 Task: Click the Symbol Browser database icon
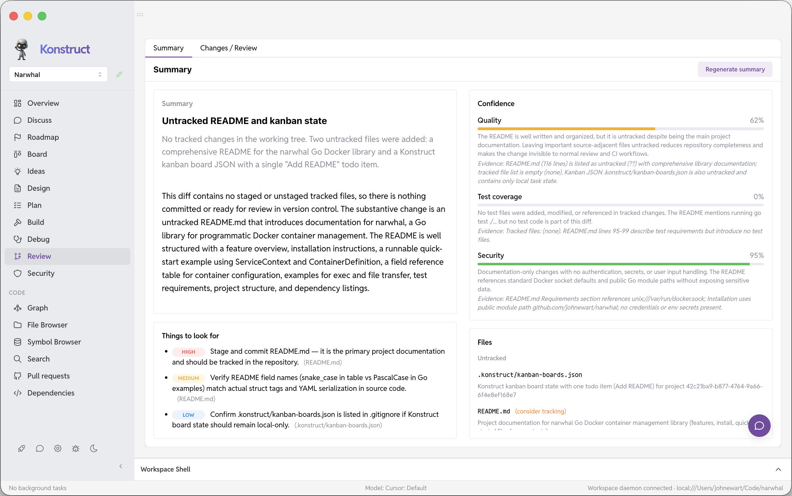tap(18, 342)
